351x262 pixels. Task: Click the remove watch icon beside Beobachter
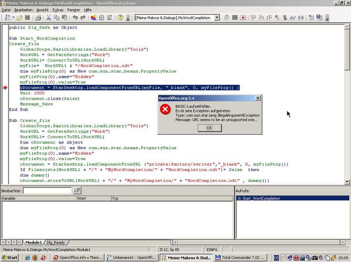click(77, 190)
